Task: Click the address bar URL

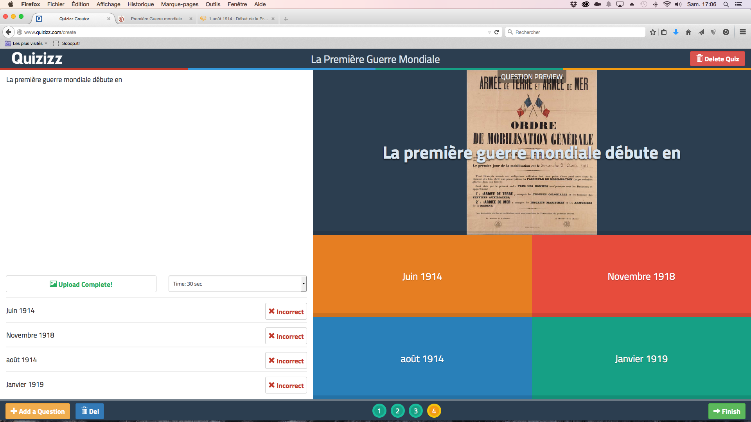Action: [x=250, y=32]
